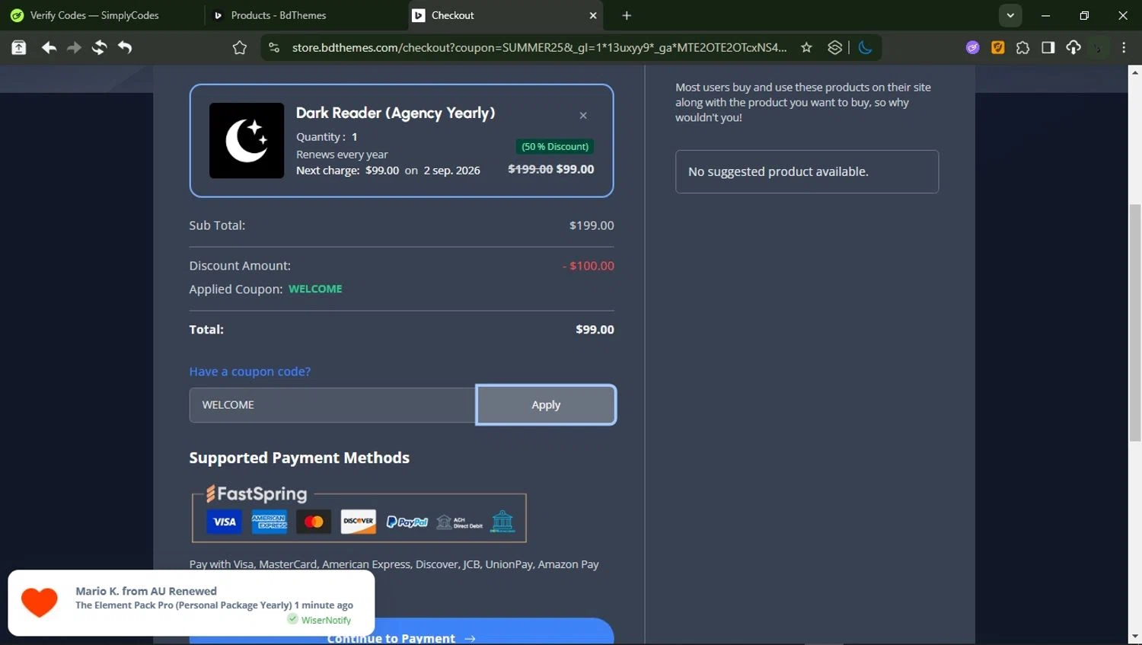
Task: Click the Discover card icon
Action: 358,522
